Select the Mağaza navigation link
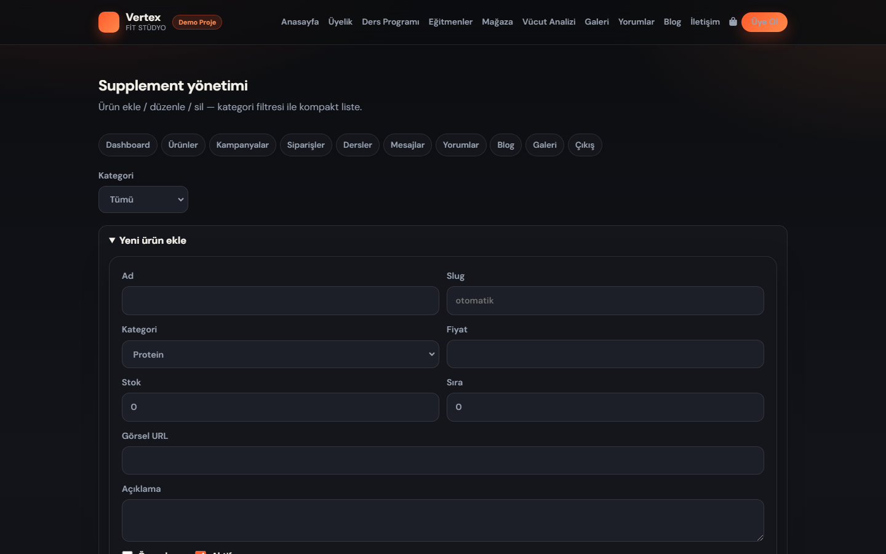The width and height of the screenshot is (886, 554). [x=497, y=22]
